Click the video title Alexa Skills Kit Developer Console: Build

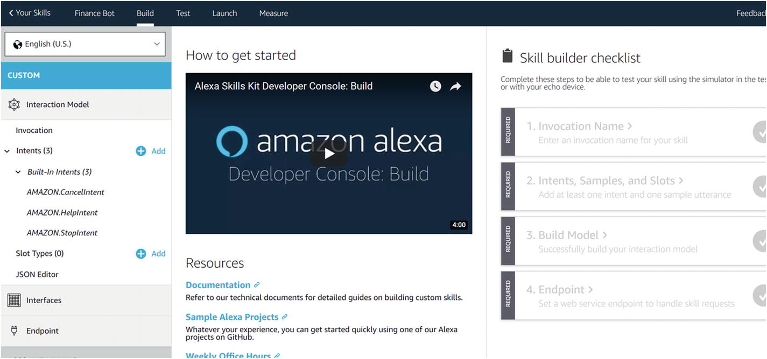point(284,86)
